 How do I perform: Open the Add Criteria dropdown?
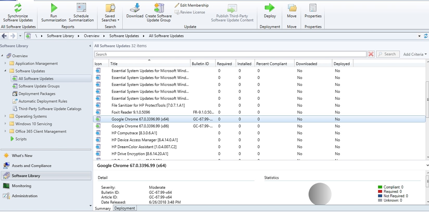click(415, 54)
